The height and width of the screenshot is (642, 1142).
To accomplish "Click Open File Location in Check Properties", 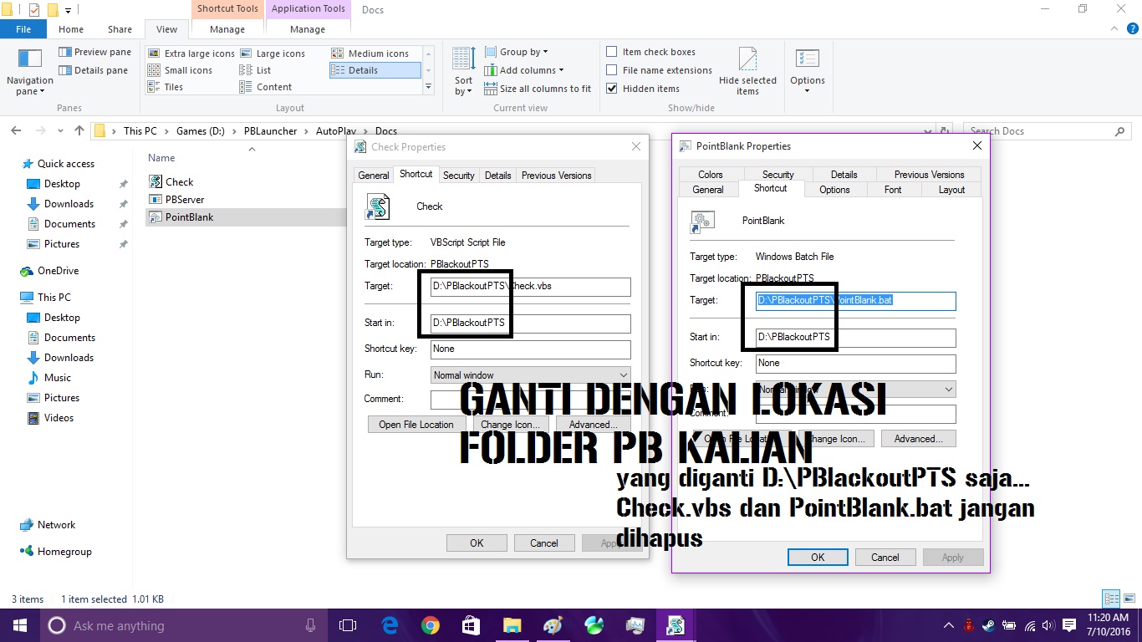I will [416, 425].
